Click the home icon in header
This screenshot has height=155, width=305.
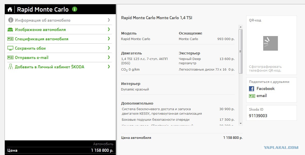click(10, 10)
